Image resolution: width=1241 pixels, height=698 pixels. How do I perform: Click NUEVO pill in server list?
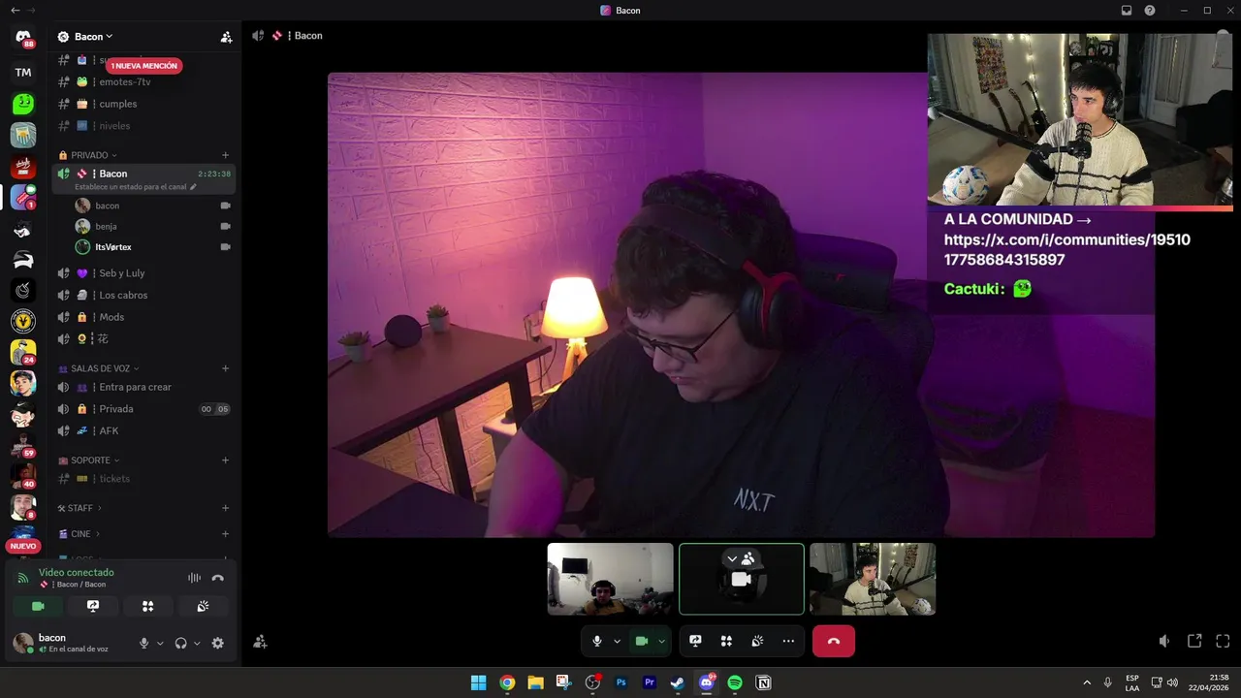[x=23, y=546]
